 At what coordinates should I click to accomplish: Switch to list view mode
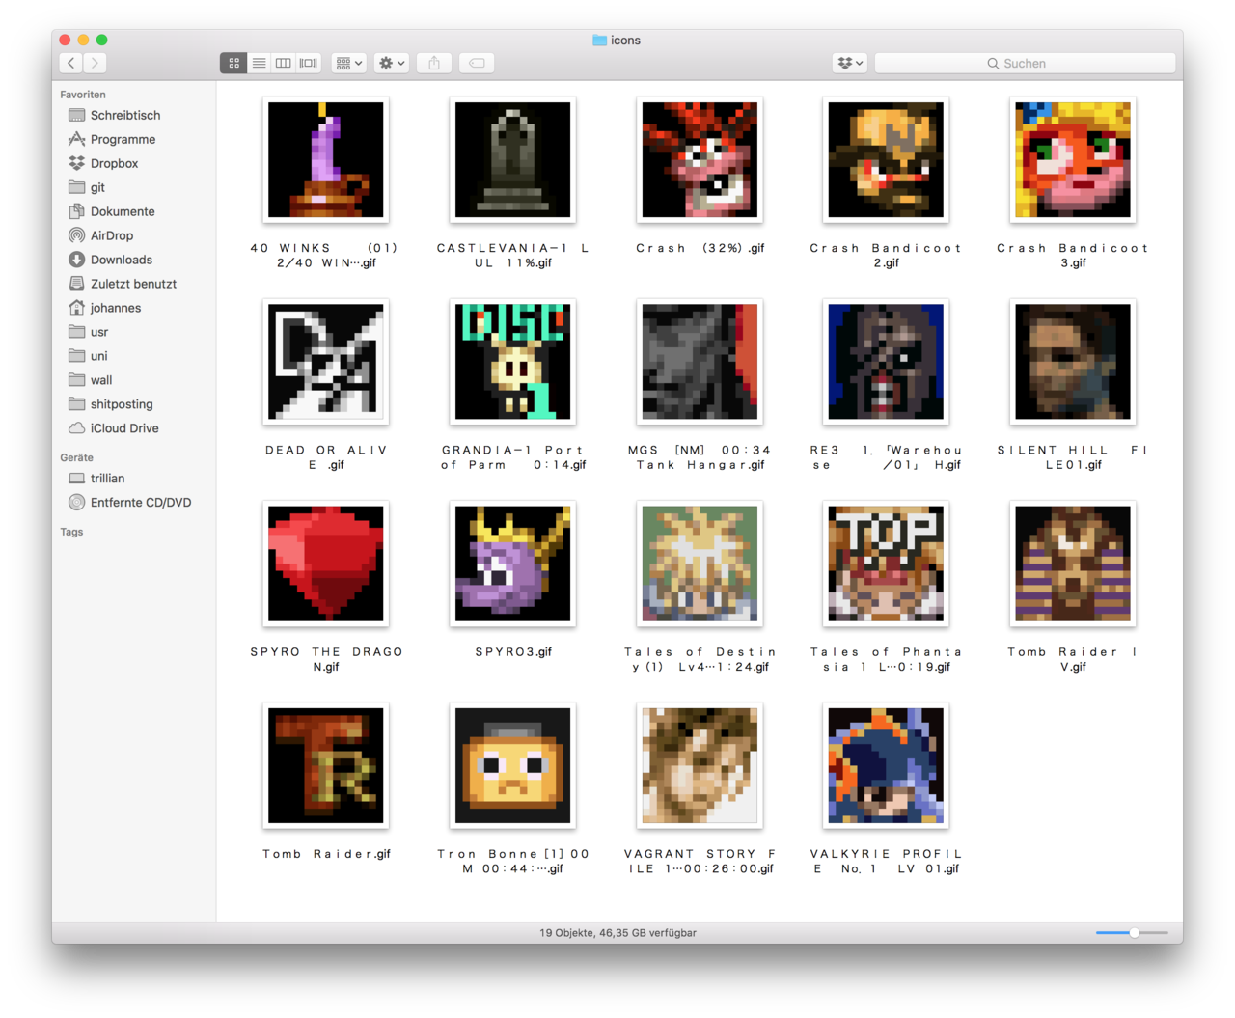[x=259, y=63]
